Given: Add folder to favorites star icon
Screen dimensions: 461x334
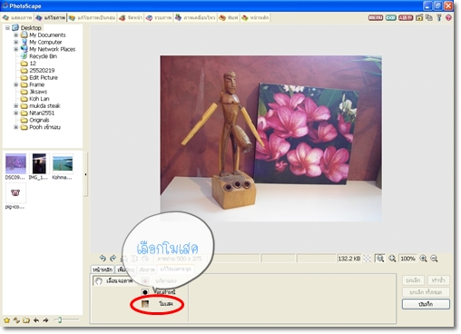Looking at the screenshot, I should click(x=6, y=320).
